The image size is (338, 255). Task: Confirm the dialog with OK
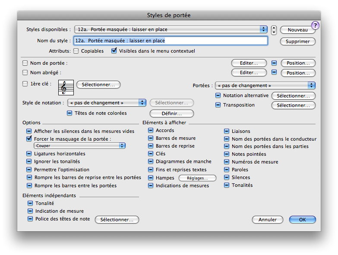pos(302,220)
